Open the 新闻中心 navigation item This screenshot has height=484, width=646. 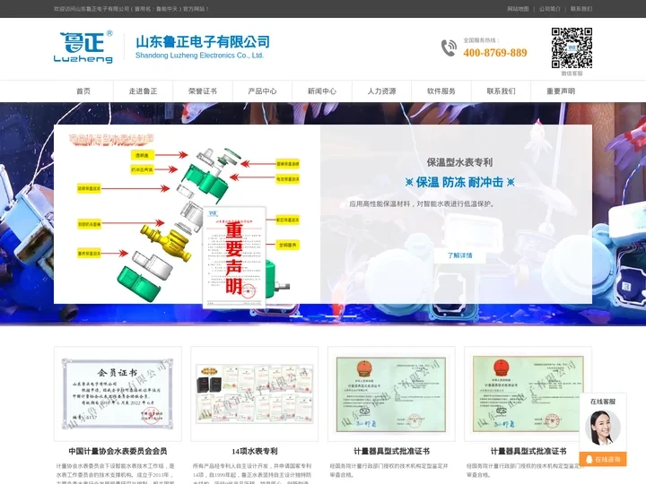click(322, 91)
